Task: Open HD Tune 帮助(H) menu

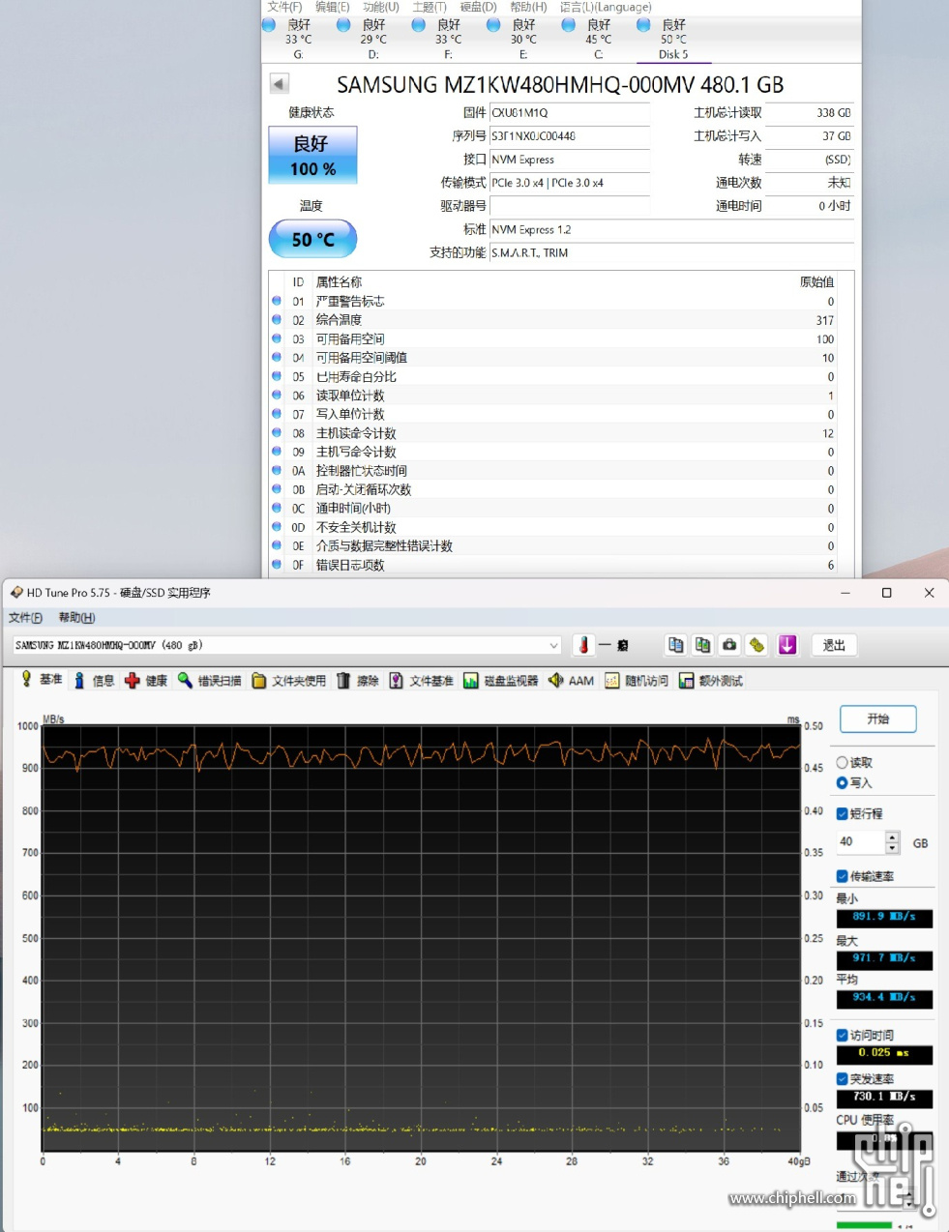Action: (x=76, y=618)
